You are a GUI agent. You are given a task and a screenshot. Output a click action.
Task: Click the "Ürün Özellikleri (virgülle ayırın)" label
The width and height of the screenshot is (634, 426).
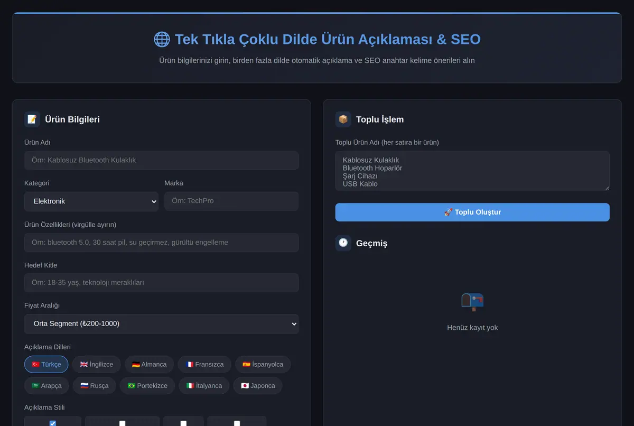tap(70, 224)
